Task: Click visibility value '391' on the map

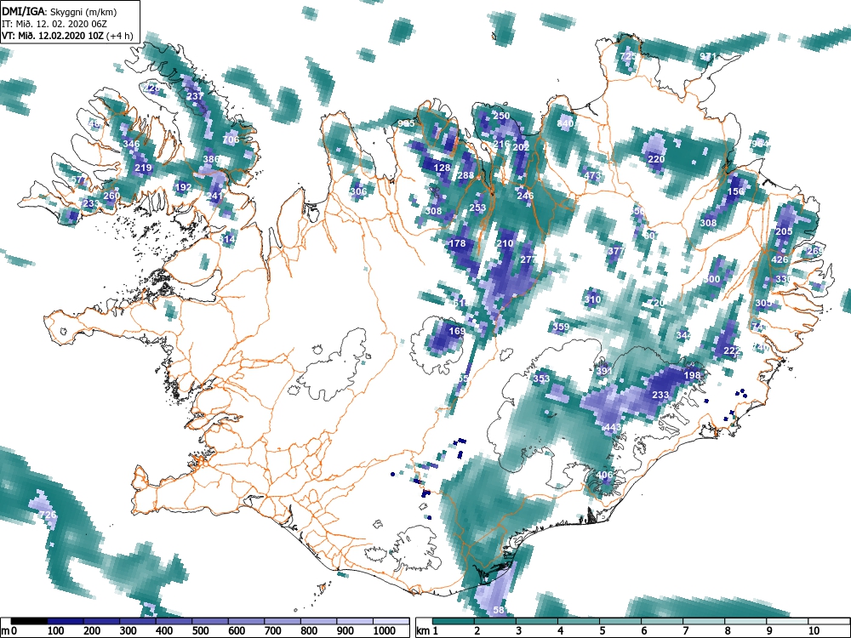Action: (604, 371)
